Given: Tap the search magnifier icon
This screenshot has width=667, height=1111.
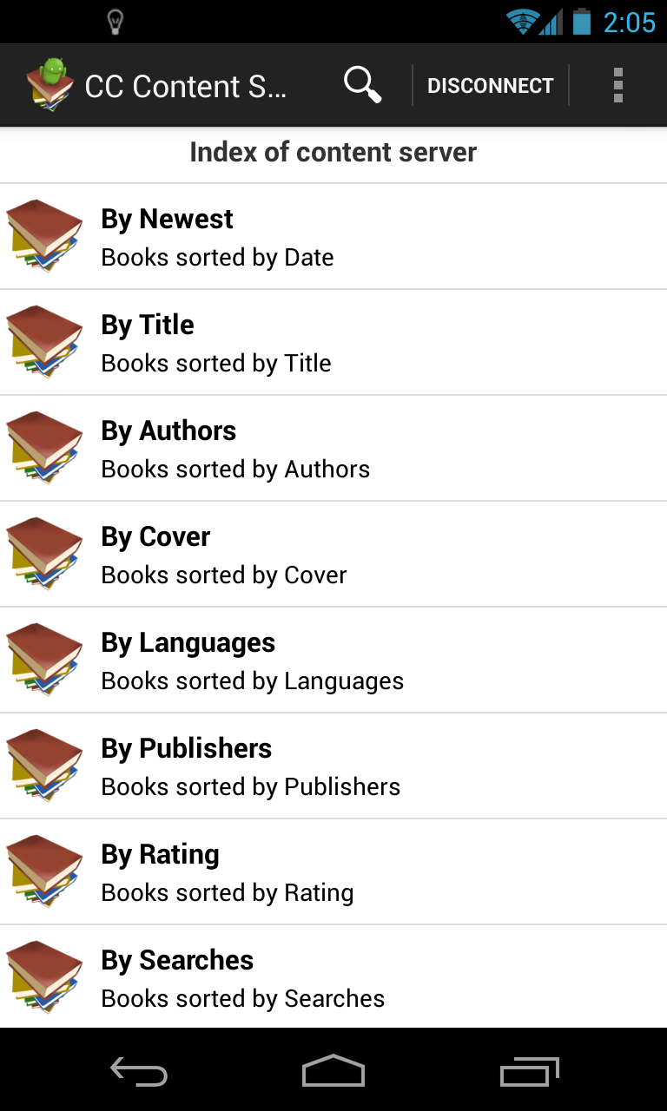Looking at the screenshot, I should click(x=362, y=85).
